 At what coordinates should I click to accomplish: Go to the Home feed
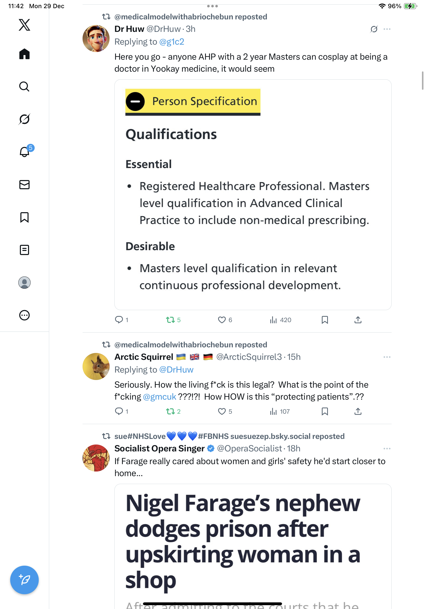pos(24,54)
